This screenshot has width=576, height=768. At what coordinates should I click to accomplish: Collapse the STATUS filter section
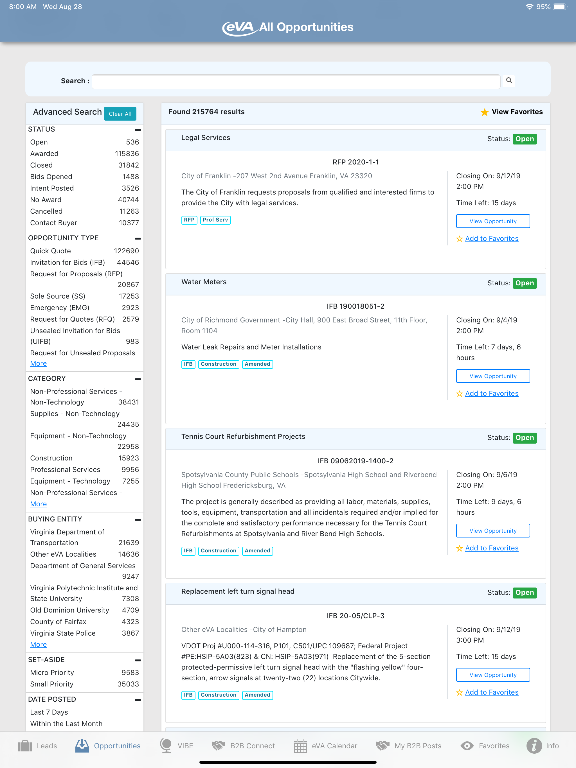(138, 130)
